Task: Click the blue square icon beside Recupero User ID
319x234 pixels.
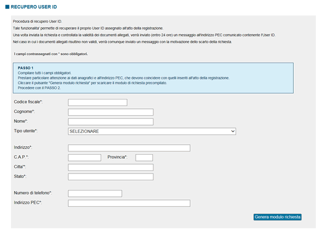Action: [x=7, y=7]
